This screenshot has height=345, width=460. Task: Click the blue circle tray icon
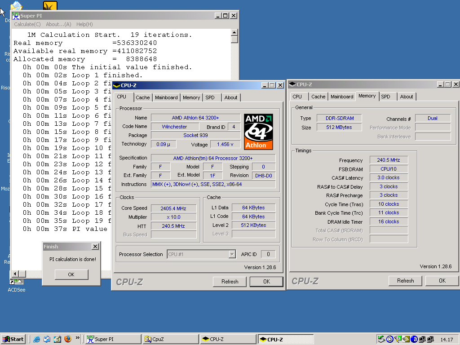click(x=390, y=339)
